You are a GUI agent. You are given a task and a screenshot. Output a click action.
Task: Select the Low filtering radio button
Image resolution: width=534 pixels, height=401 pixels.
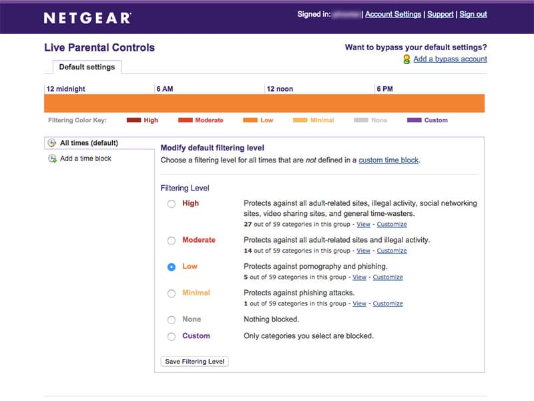tap(172, 267)
